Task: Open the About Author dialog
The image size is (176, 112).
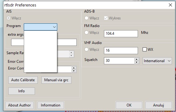Action: tap(19, 105)
